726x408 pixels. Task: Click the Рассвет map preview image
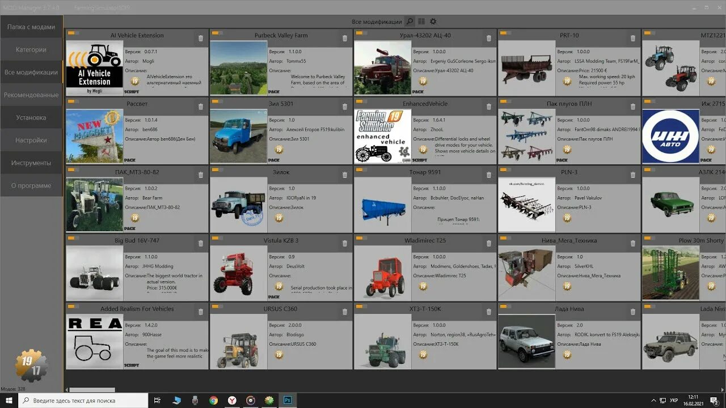(95, 136)
